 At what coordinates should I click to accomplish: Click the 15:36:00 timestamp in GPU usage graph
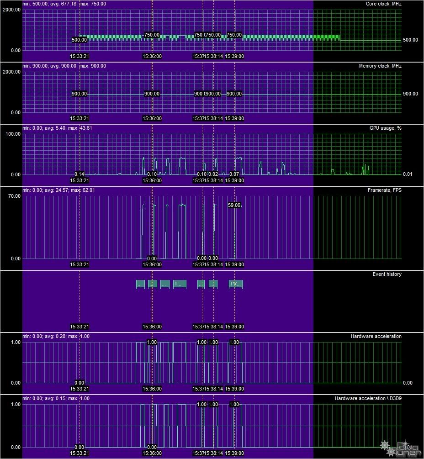coord(152,180)
